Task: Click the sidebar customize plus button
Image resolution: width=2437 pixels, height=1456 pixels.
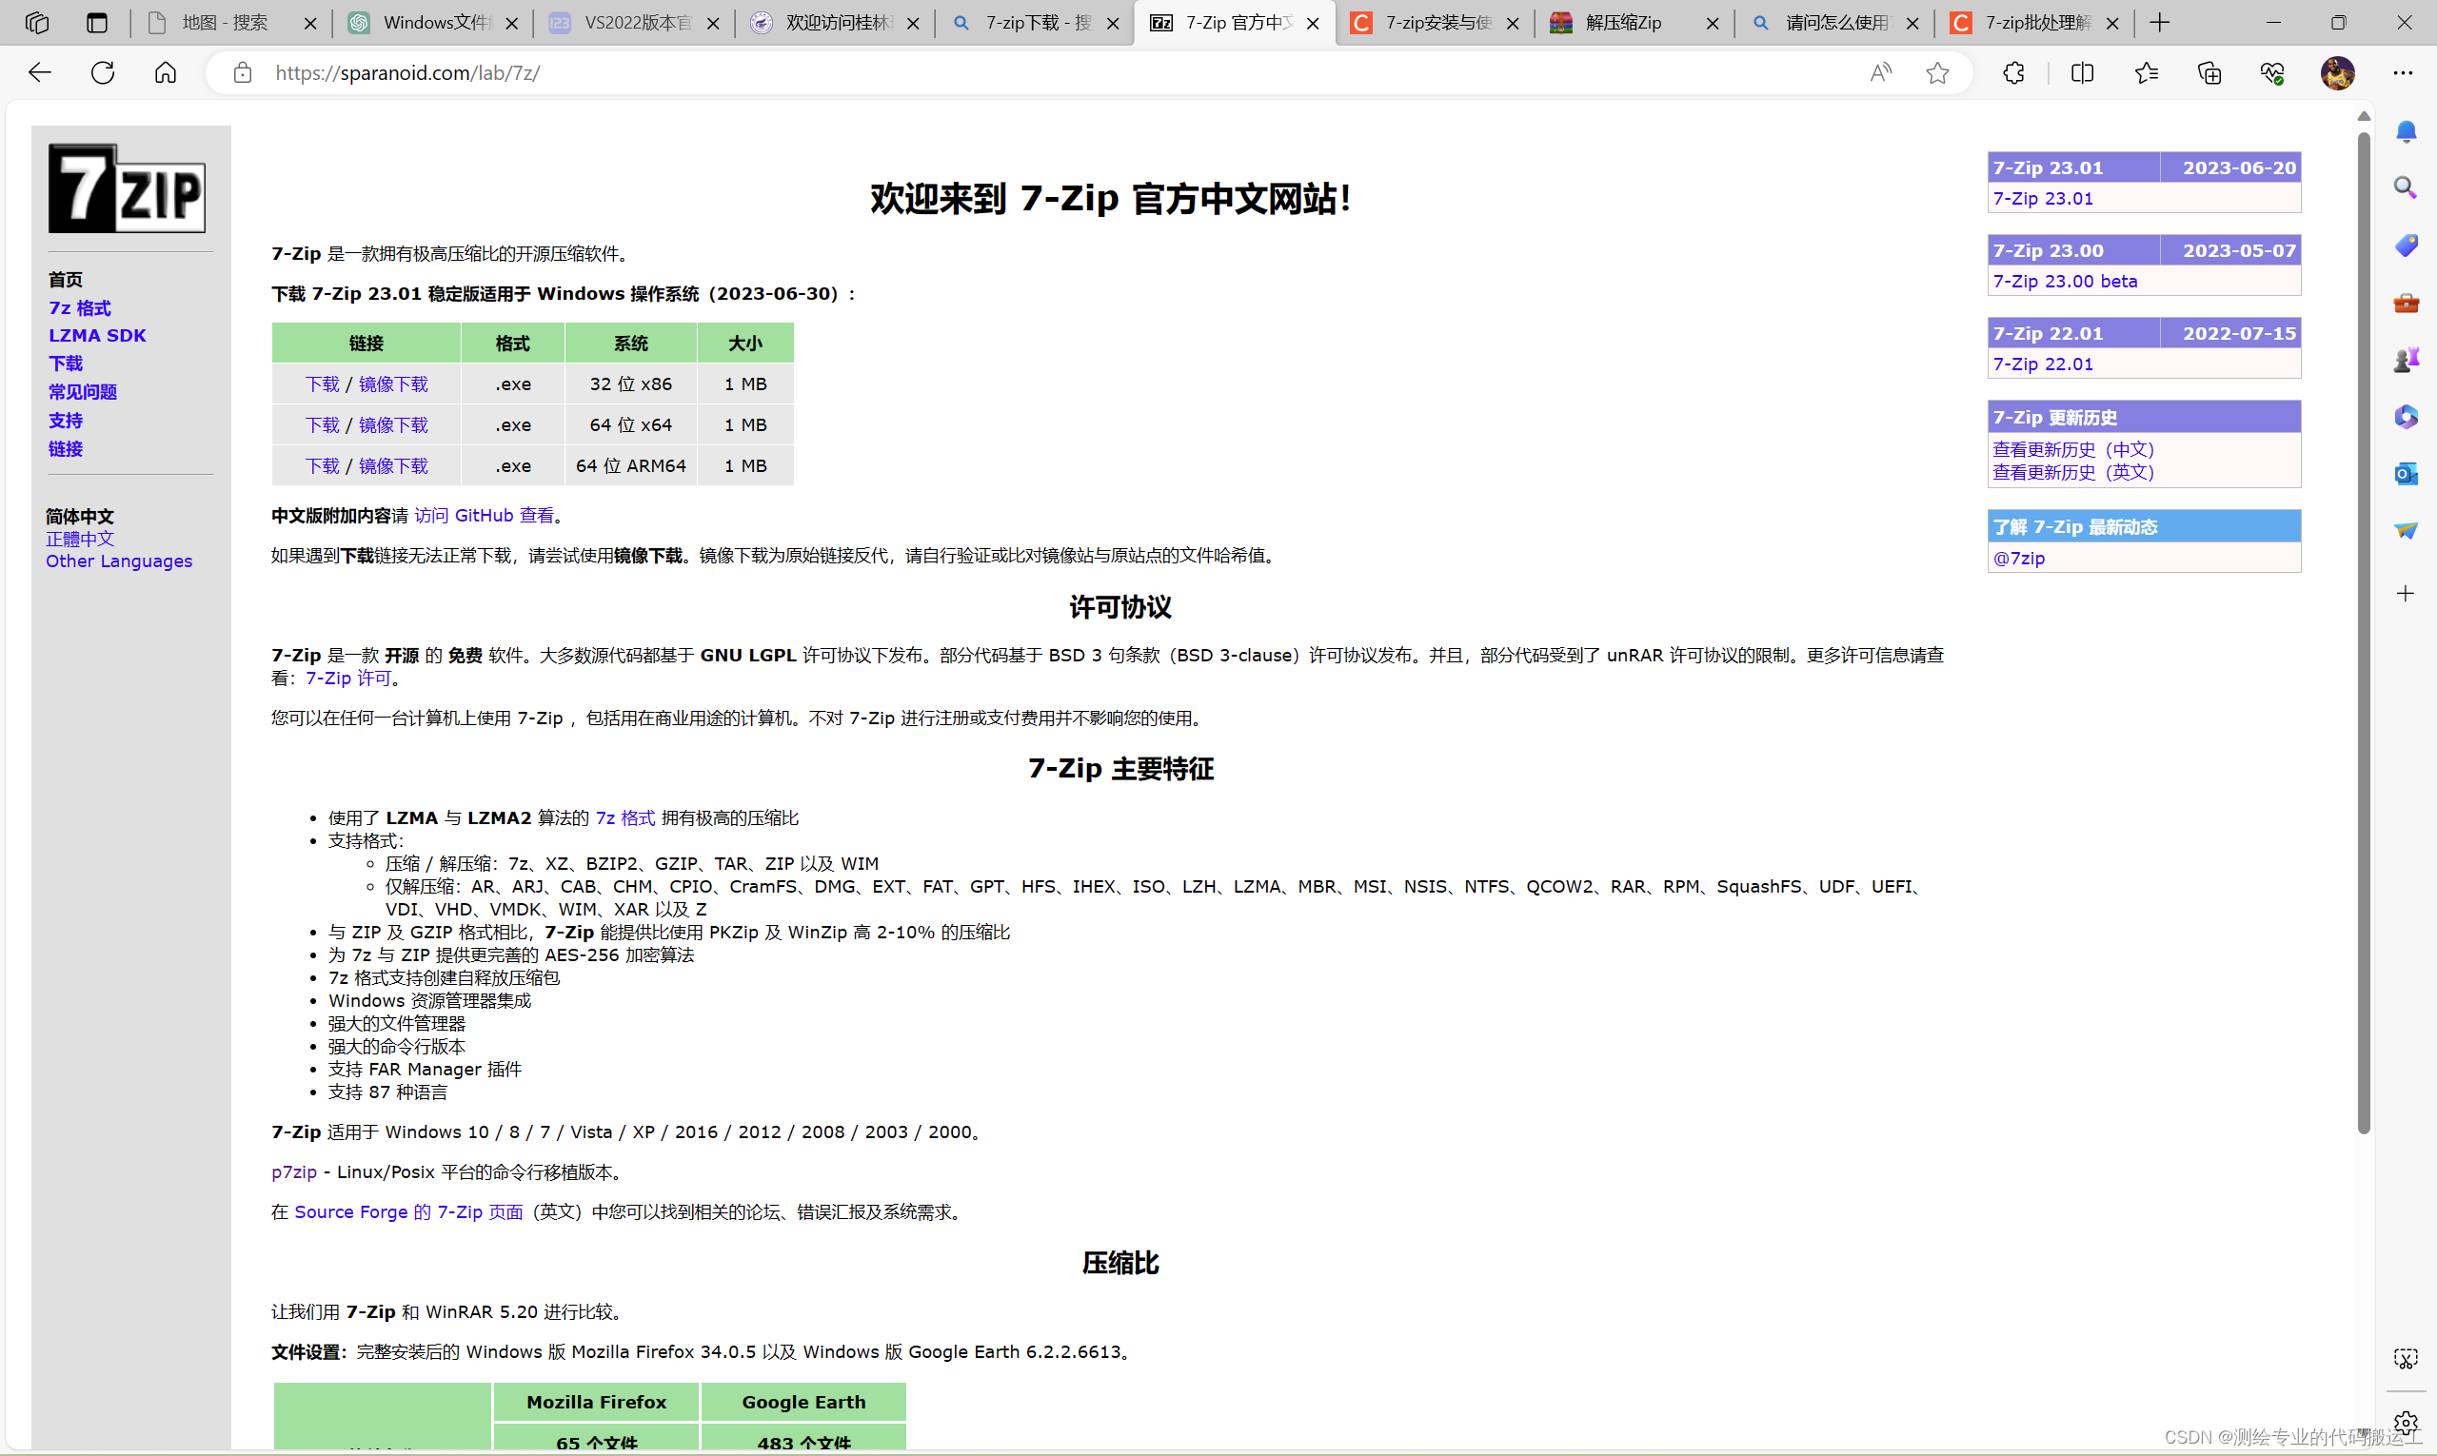Action: (2405, 594)
